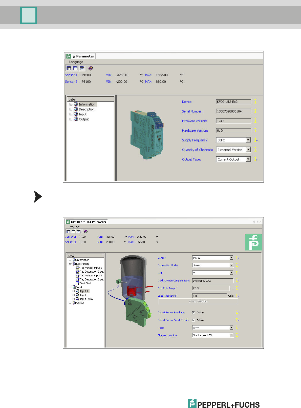Click info icon beside Device field
This screenshot has width=301, height=408.
tap(255, 101)
